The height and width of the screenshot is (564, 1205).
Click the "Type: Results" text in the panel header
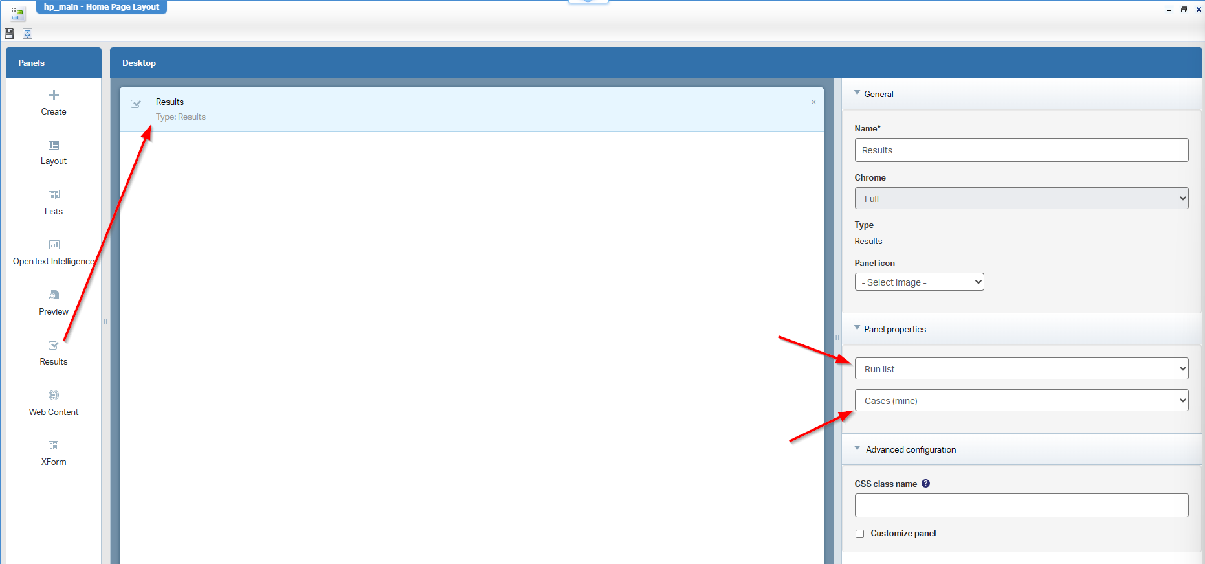(181, 117)
